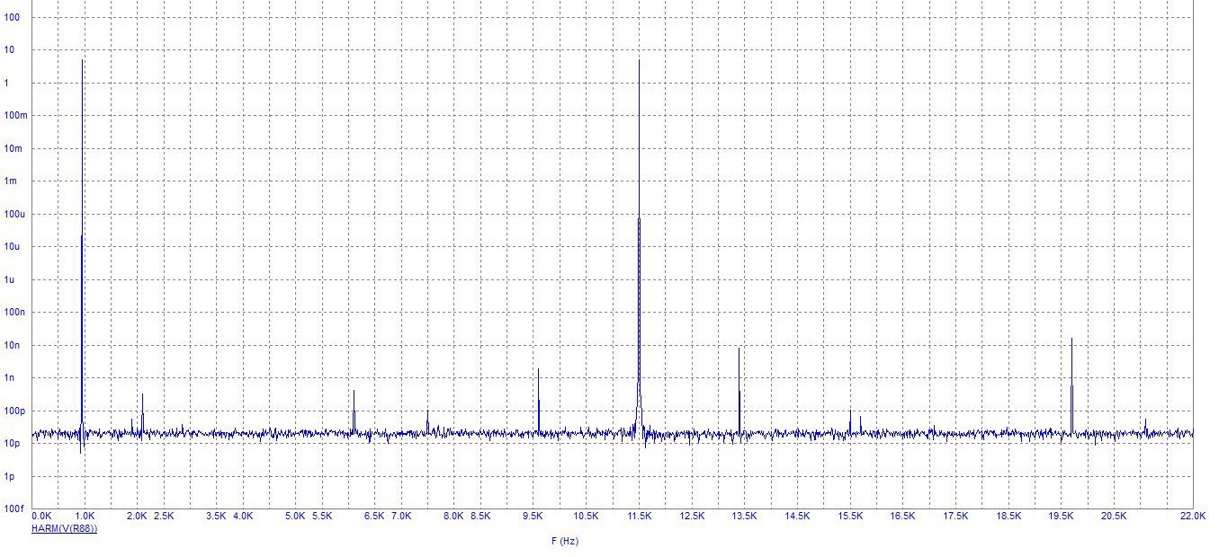Click the 10m y-axis label

coord(14,148)
